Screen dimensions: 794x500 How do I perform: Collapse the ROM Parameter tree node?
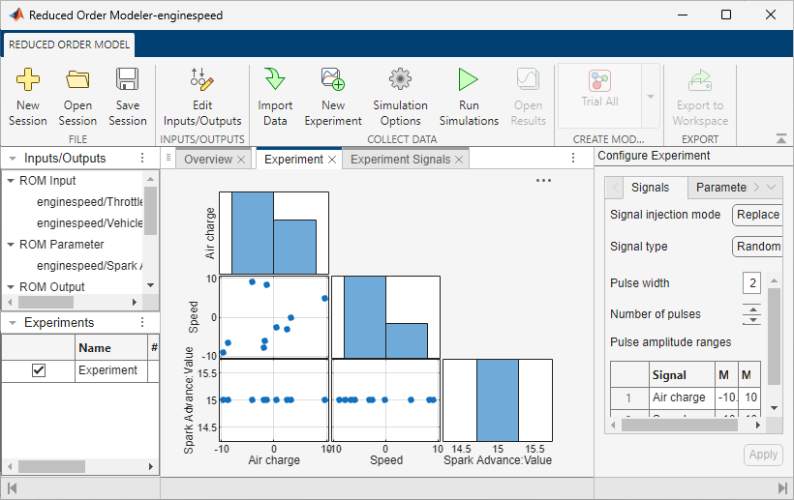click(10, 245)
